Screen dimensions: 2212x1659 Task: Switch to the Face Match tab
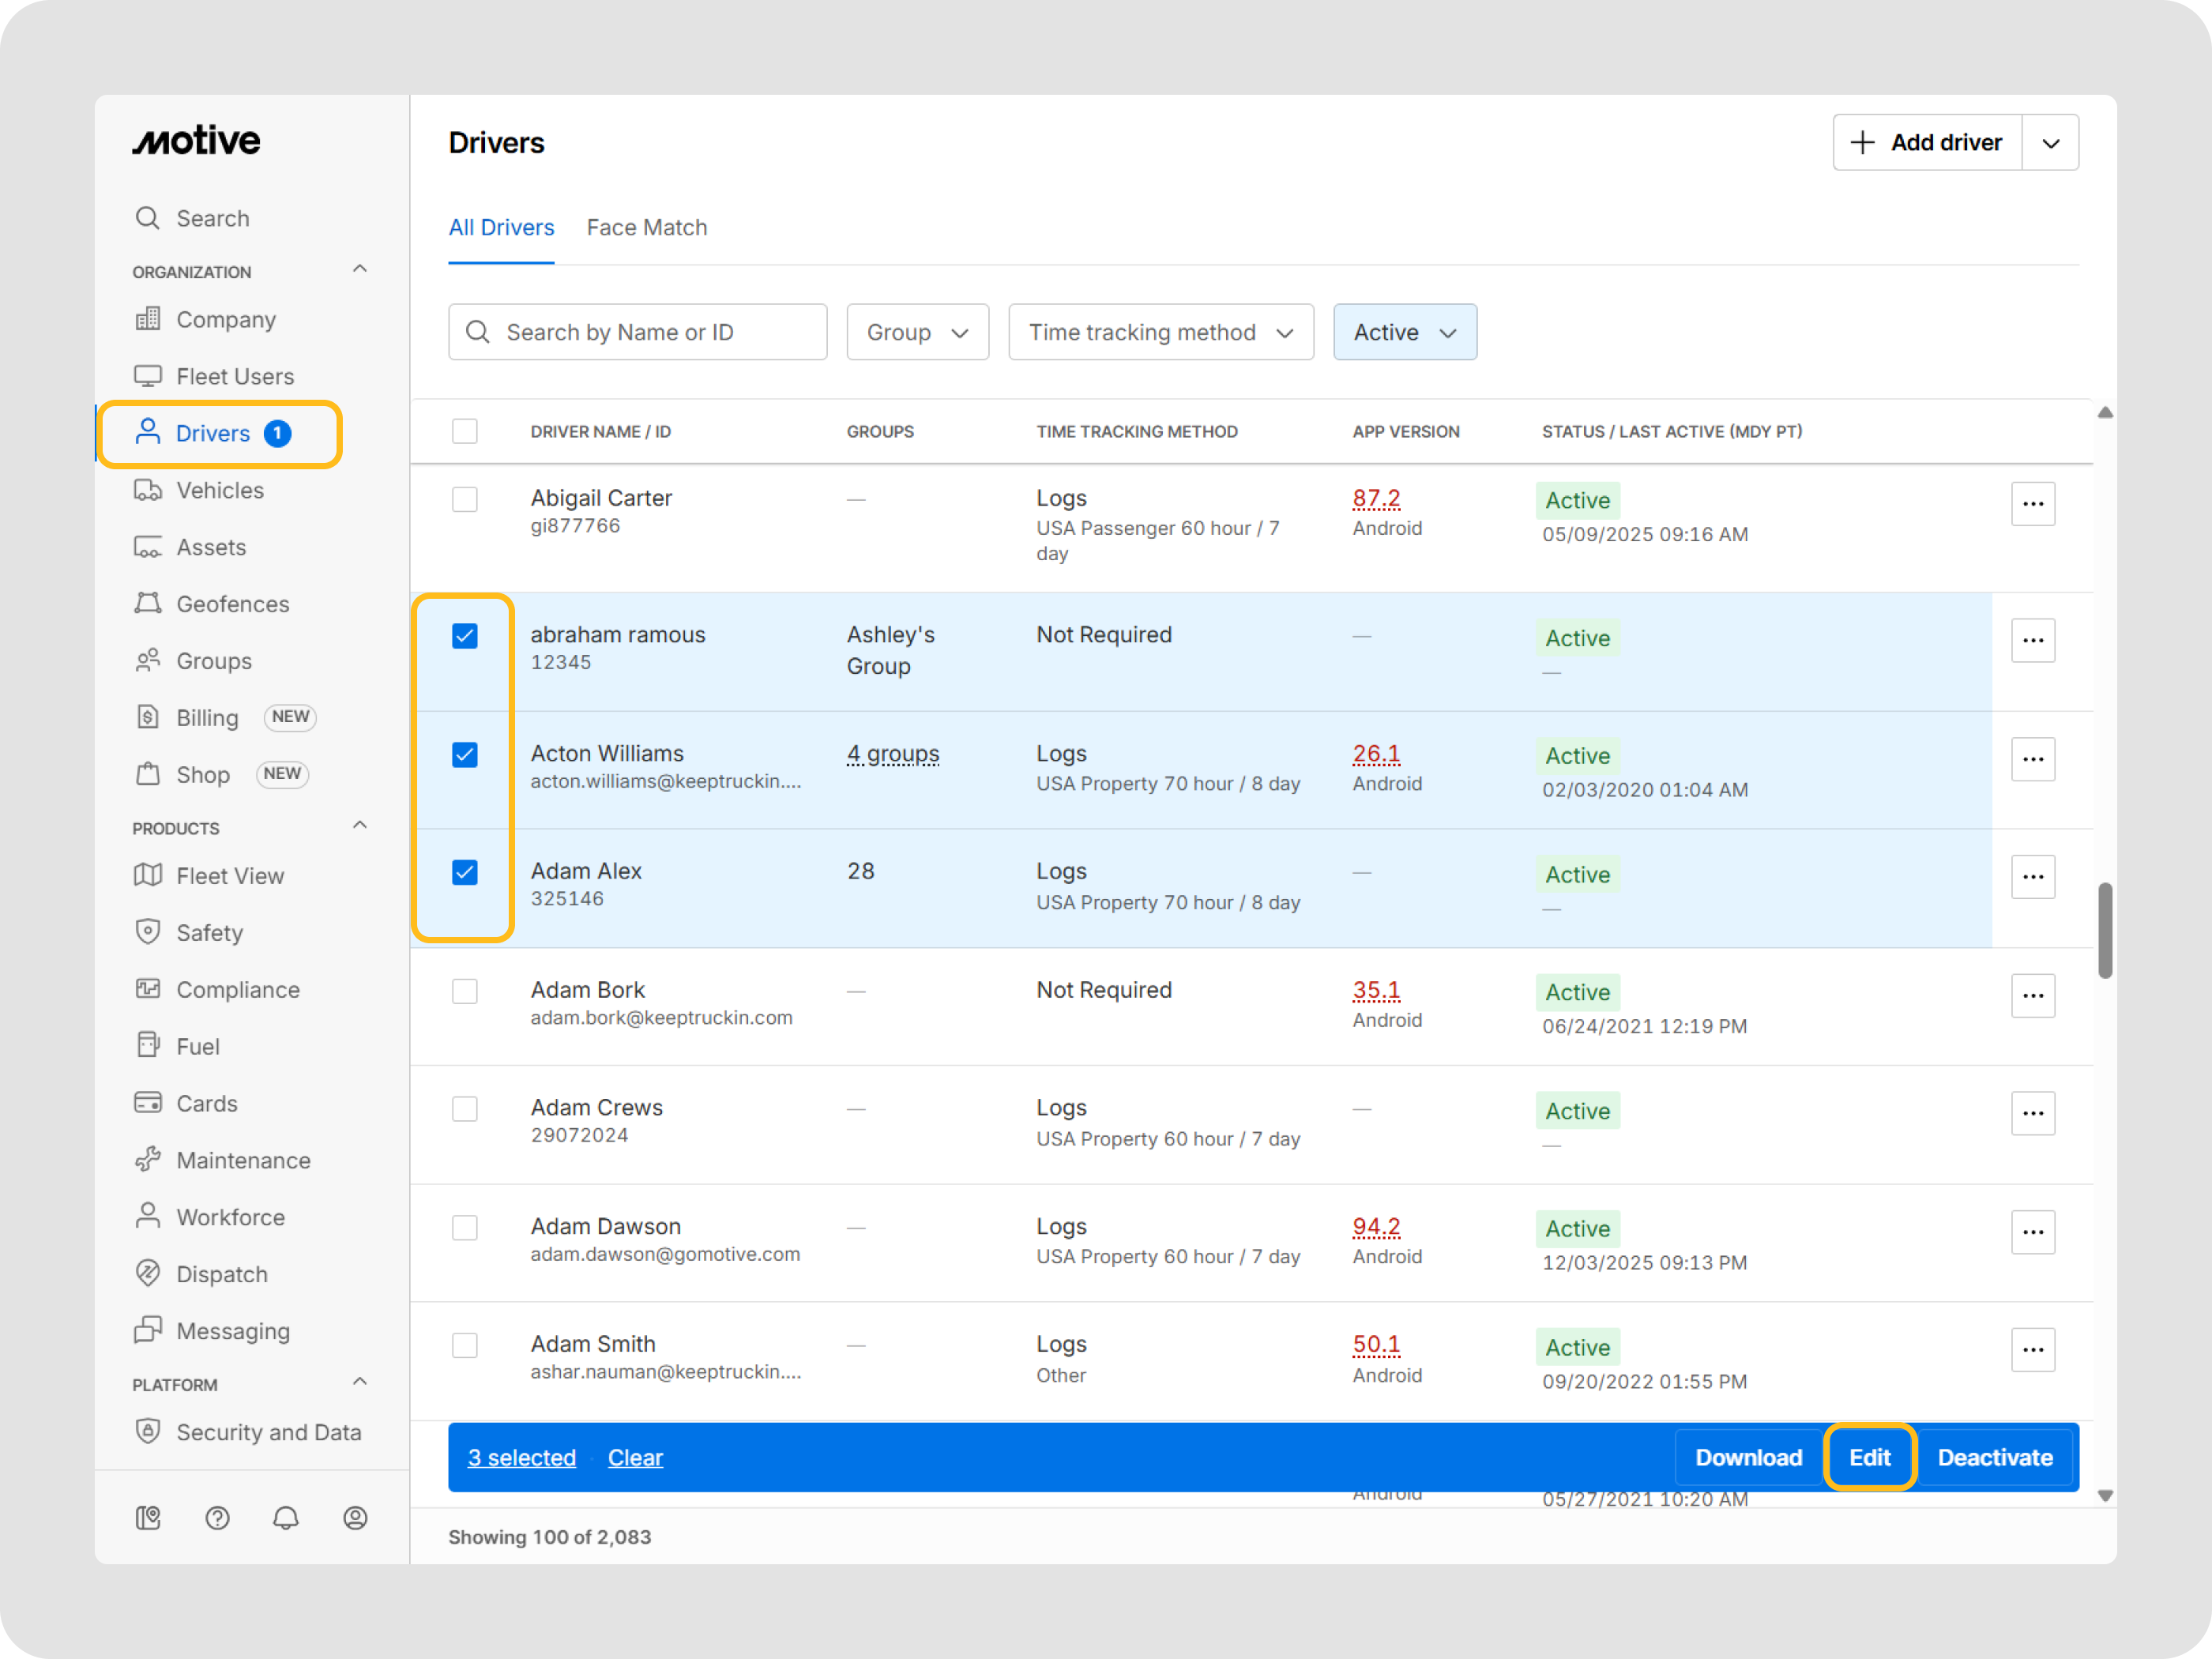(646, 227)
